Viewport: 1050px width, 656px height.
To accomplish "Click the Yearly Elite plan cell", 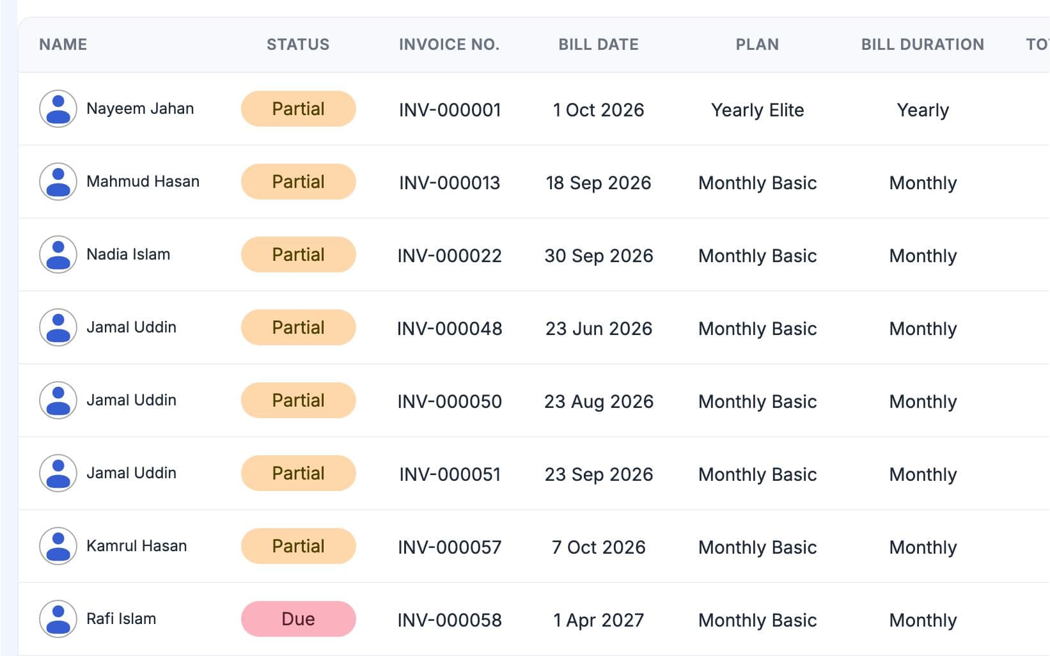I will coord(758,110).
